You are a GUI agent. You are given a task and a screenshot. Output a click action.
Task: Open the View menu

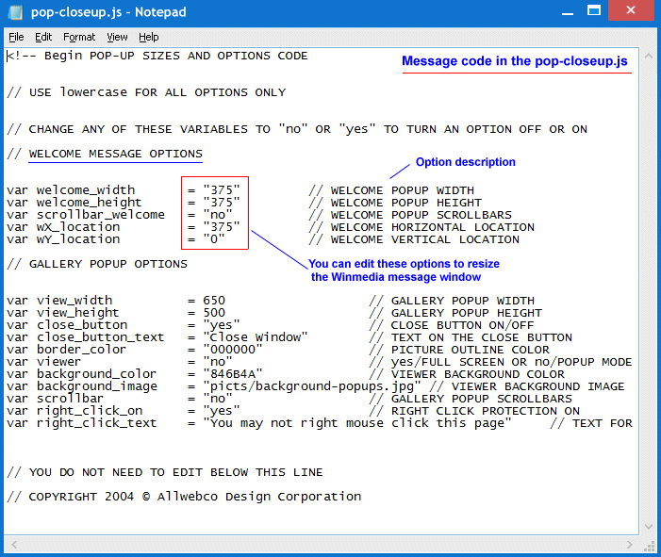click(x=117, y=37)
